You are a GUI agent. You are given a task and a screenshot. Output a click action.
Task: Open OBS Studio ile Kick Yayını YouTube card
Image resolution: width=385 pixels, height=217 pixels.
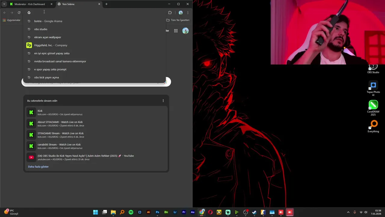point(96,157)
